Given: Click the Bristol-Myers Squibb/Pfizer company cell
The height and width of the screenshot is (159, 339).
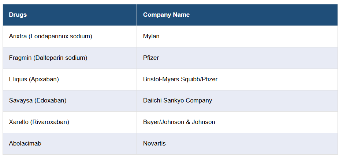Looking at the screenshot, I should (180, 79).
